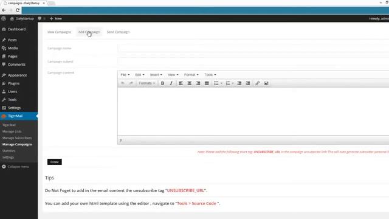Open bullet list style dropdown arrow

click(221, 83)
